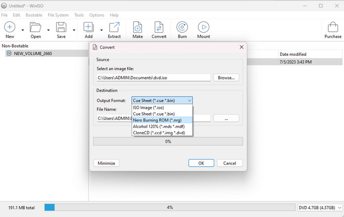Click the Purchase shopping bag icon
344x217 pixels.
click(333, 27)
